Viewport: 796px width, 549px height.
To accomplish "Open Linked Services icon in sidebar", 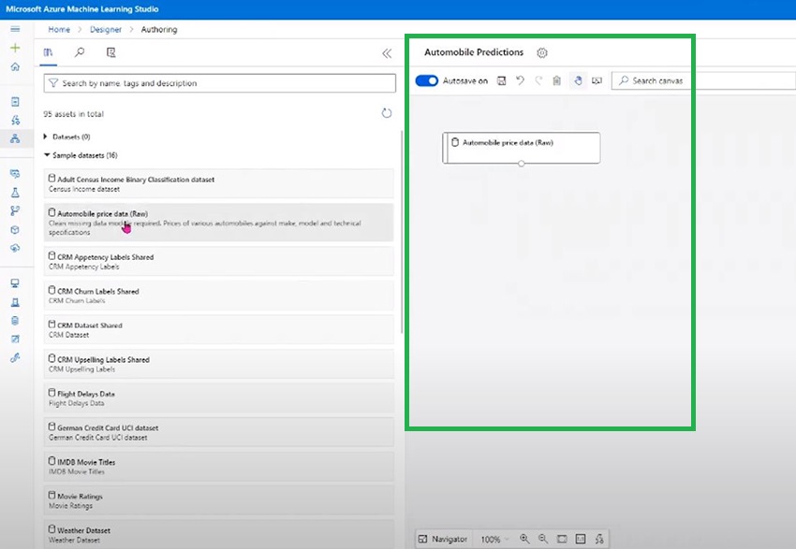I will click(x=15, y=358).
